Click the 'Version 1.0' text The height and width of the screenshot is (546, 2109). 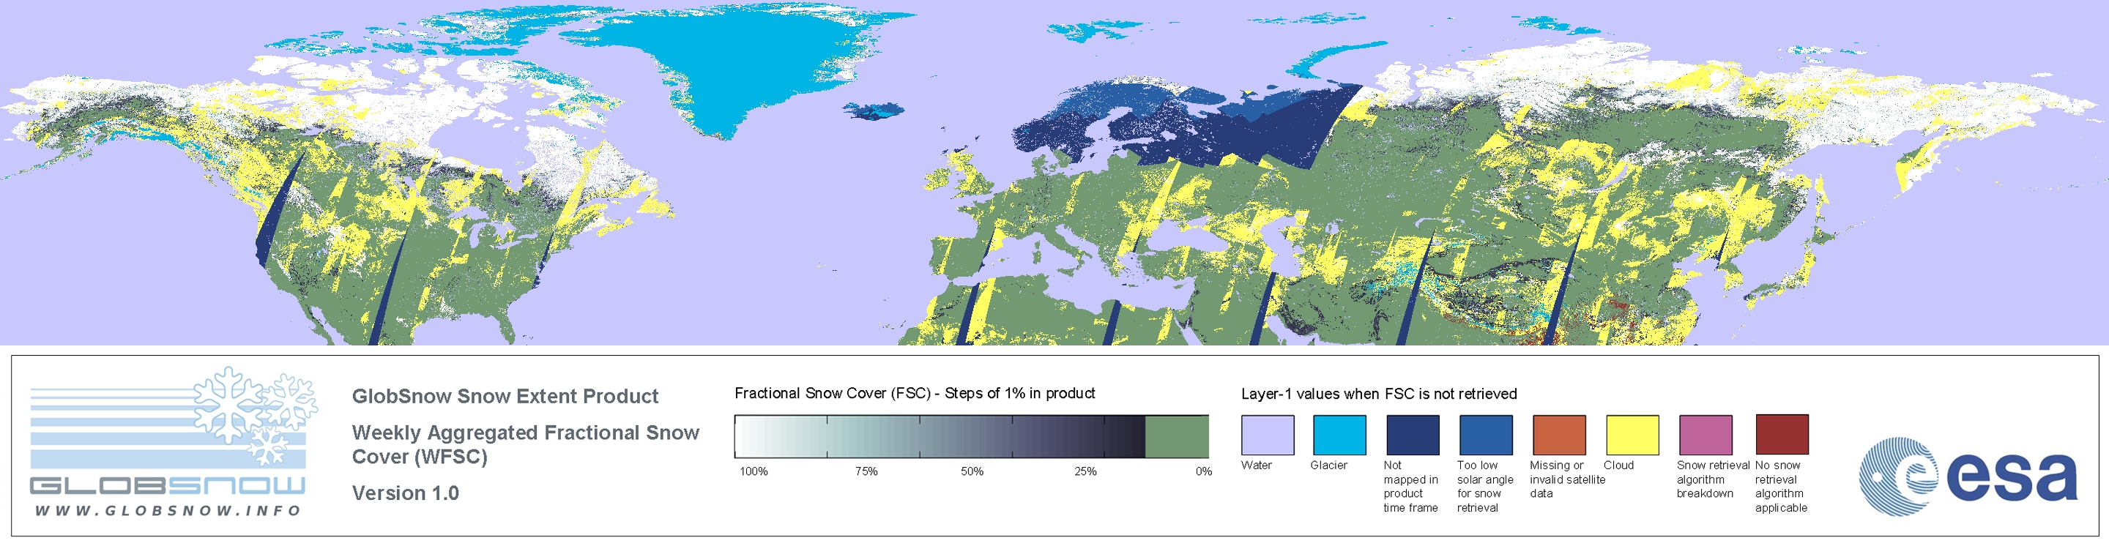click(x=405, y=493)
